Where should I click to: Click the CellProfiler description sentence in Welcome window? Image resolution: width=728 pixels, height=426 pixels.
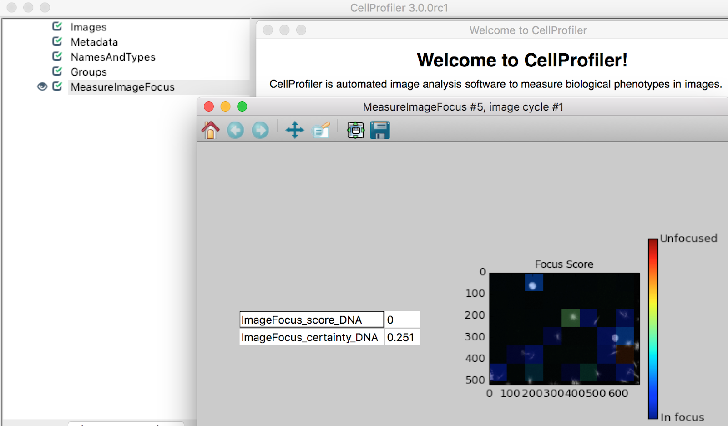pos(495,84)
